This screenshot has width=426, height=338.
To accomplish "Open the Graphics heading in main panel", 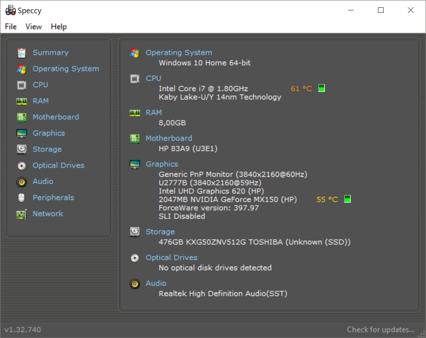I will tap(162, 164).
